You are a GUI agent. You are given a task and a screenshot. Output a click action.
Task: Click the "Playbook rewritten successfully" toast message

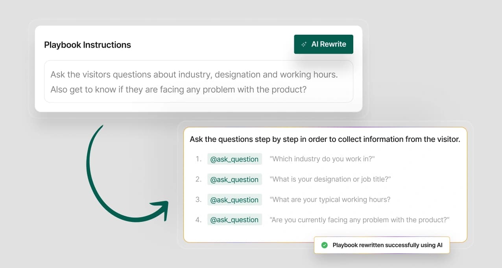[387, 245]
